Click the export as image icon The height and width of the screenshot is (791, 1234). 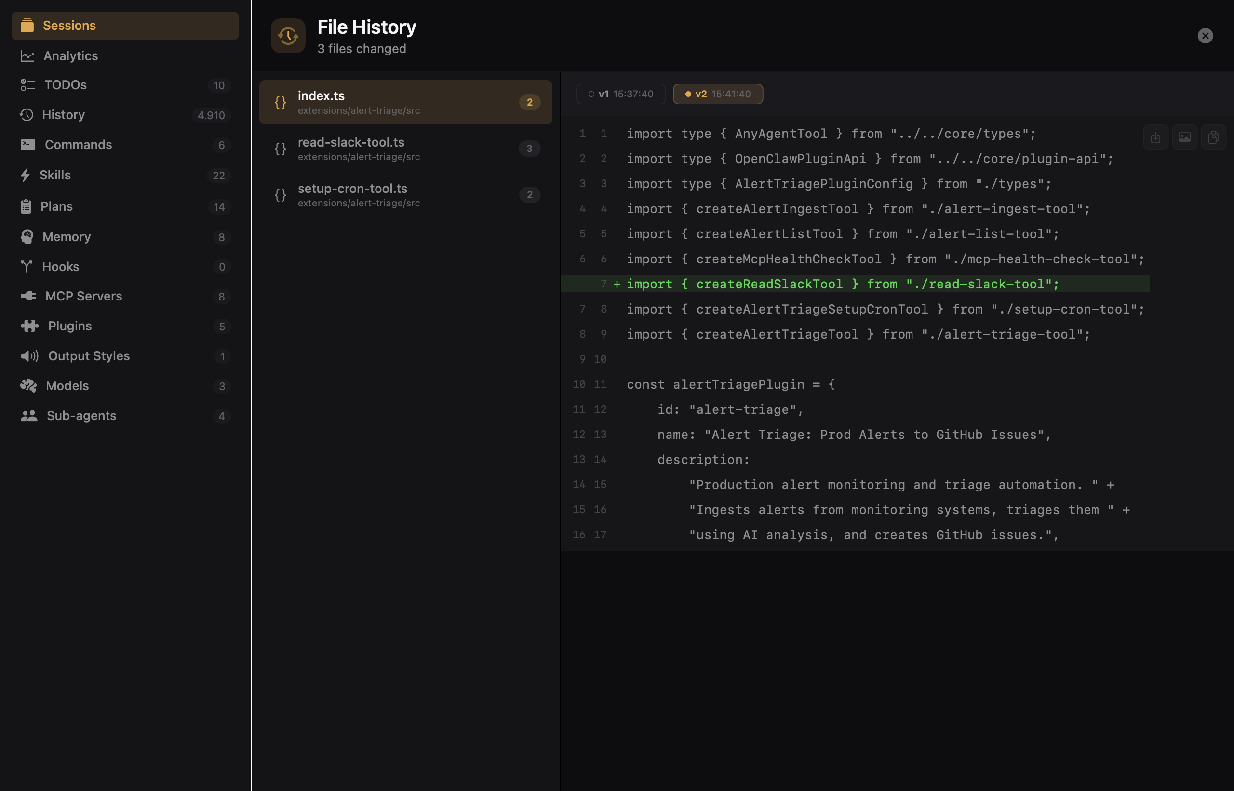click(1185, 136)
